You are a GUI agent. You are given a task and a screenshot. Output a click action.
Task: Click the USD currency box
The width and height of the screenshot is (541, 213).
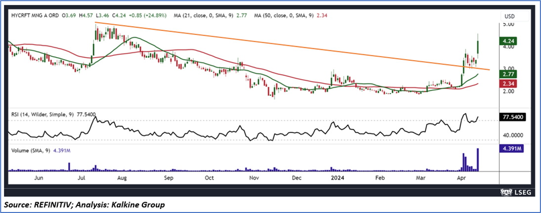coord(515,16)
